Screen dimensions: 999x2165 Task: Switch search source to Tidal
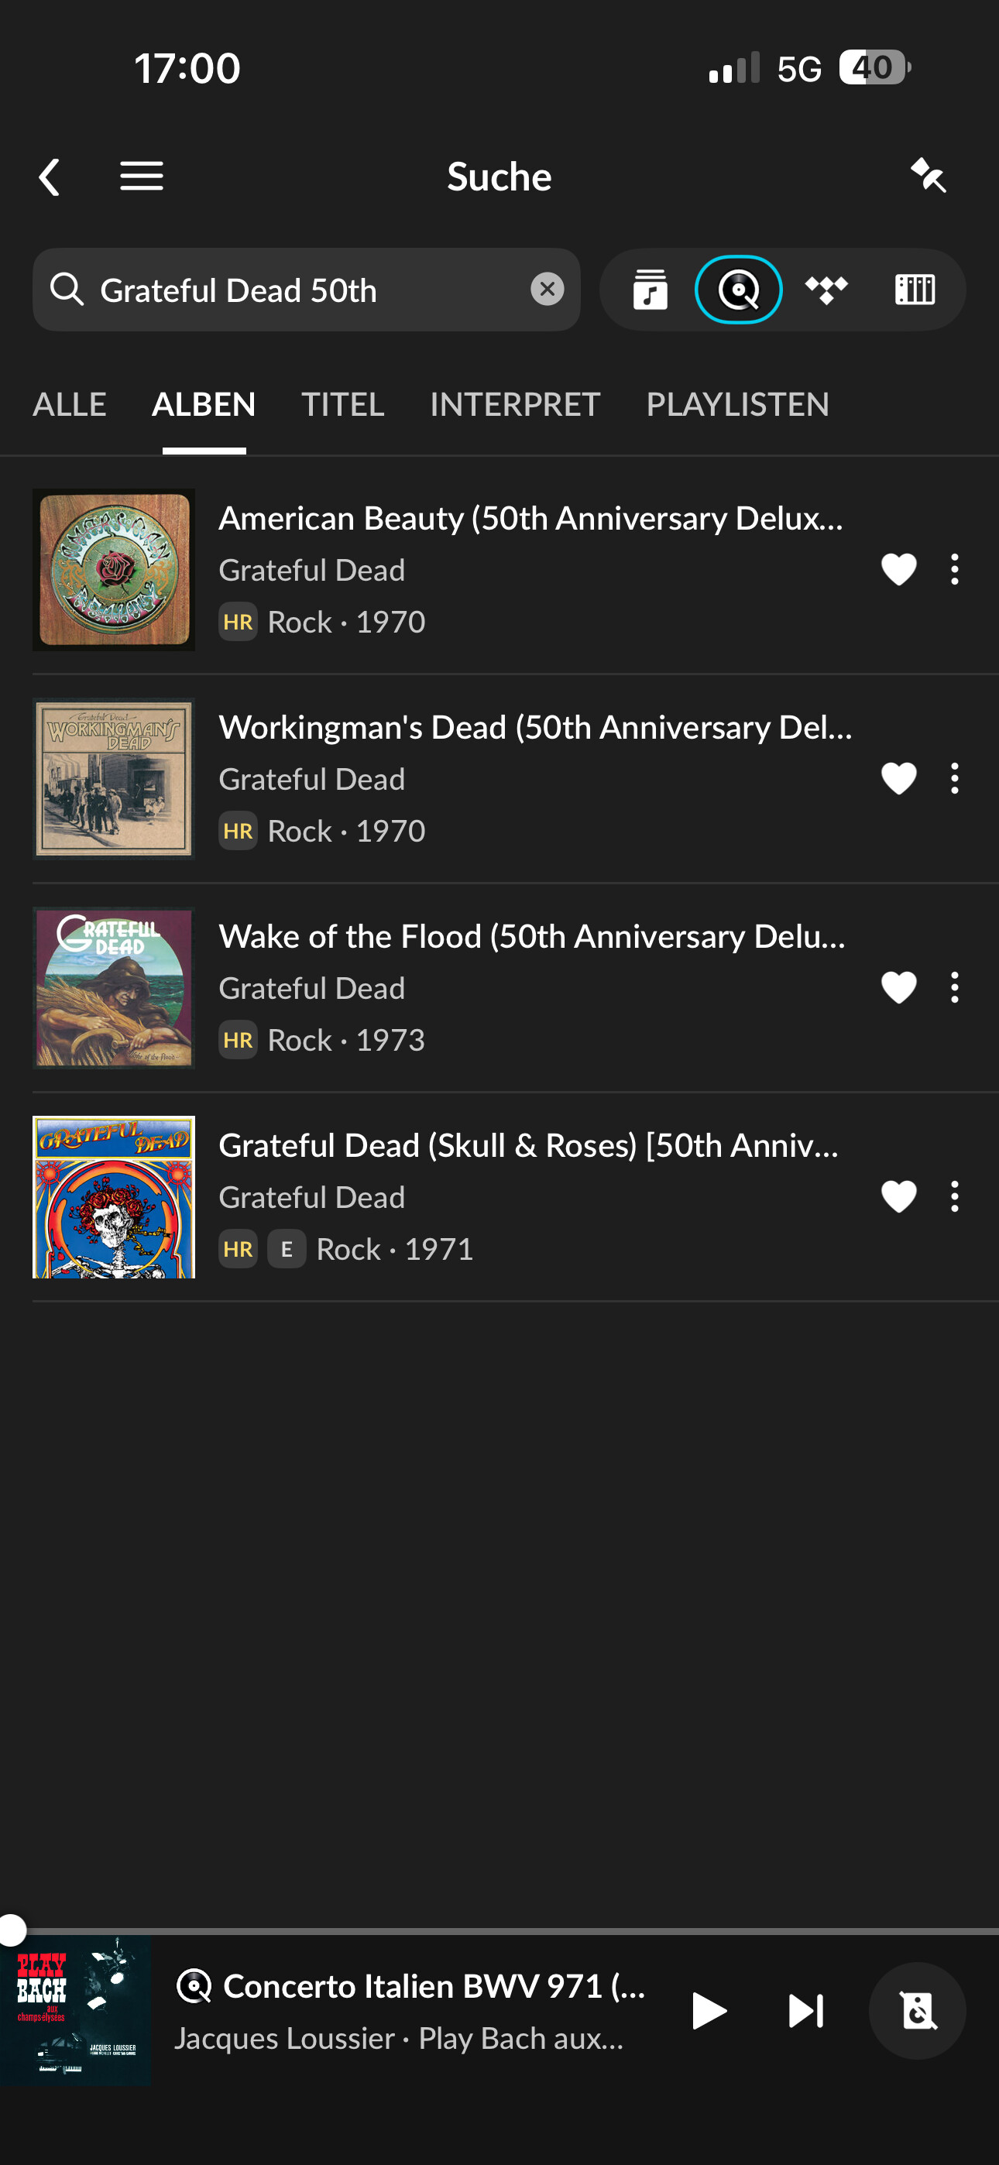click(x=826, y=290)
